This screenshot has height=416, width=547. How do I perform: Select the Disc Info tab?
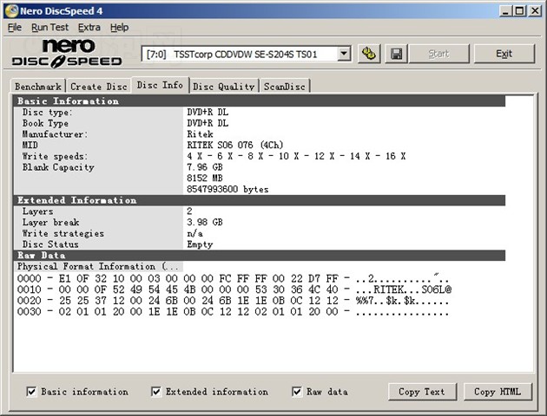point(160,85)
